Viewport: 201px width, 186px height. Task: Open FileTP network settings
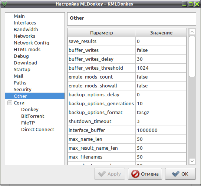pyautogui.click(x=28, y=123)
